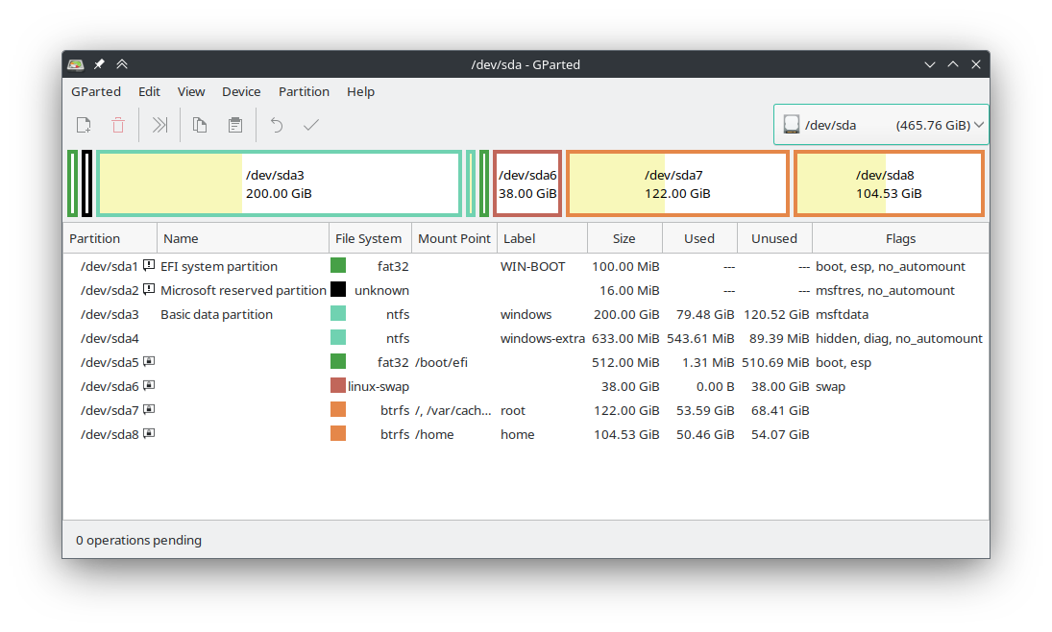The image size is (1052, 632).
Task: Open the Device menu
Action: point(241,92)
